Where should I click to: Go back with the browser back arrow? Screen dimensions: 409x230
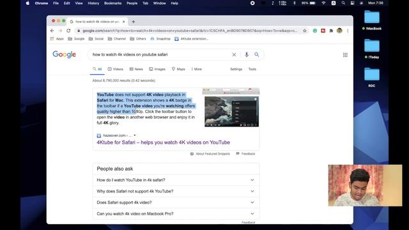pos(52,31)
